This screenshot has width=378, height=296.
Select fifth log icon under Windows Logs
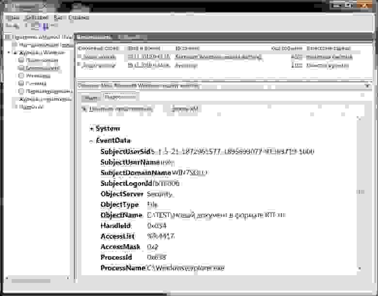21,91
